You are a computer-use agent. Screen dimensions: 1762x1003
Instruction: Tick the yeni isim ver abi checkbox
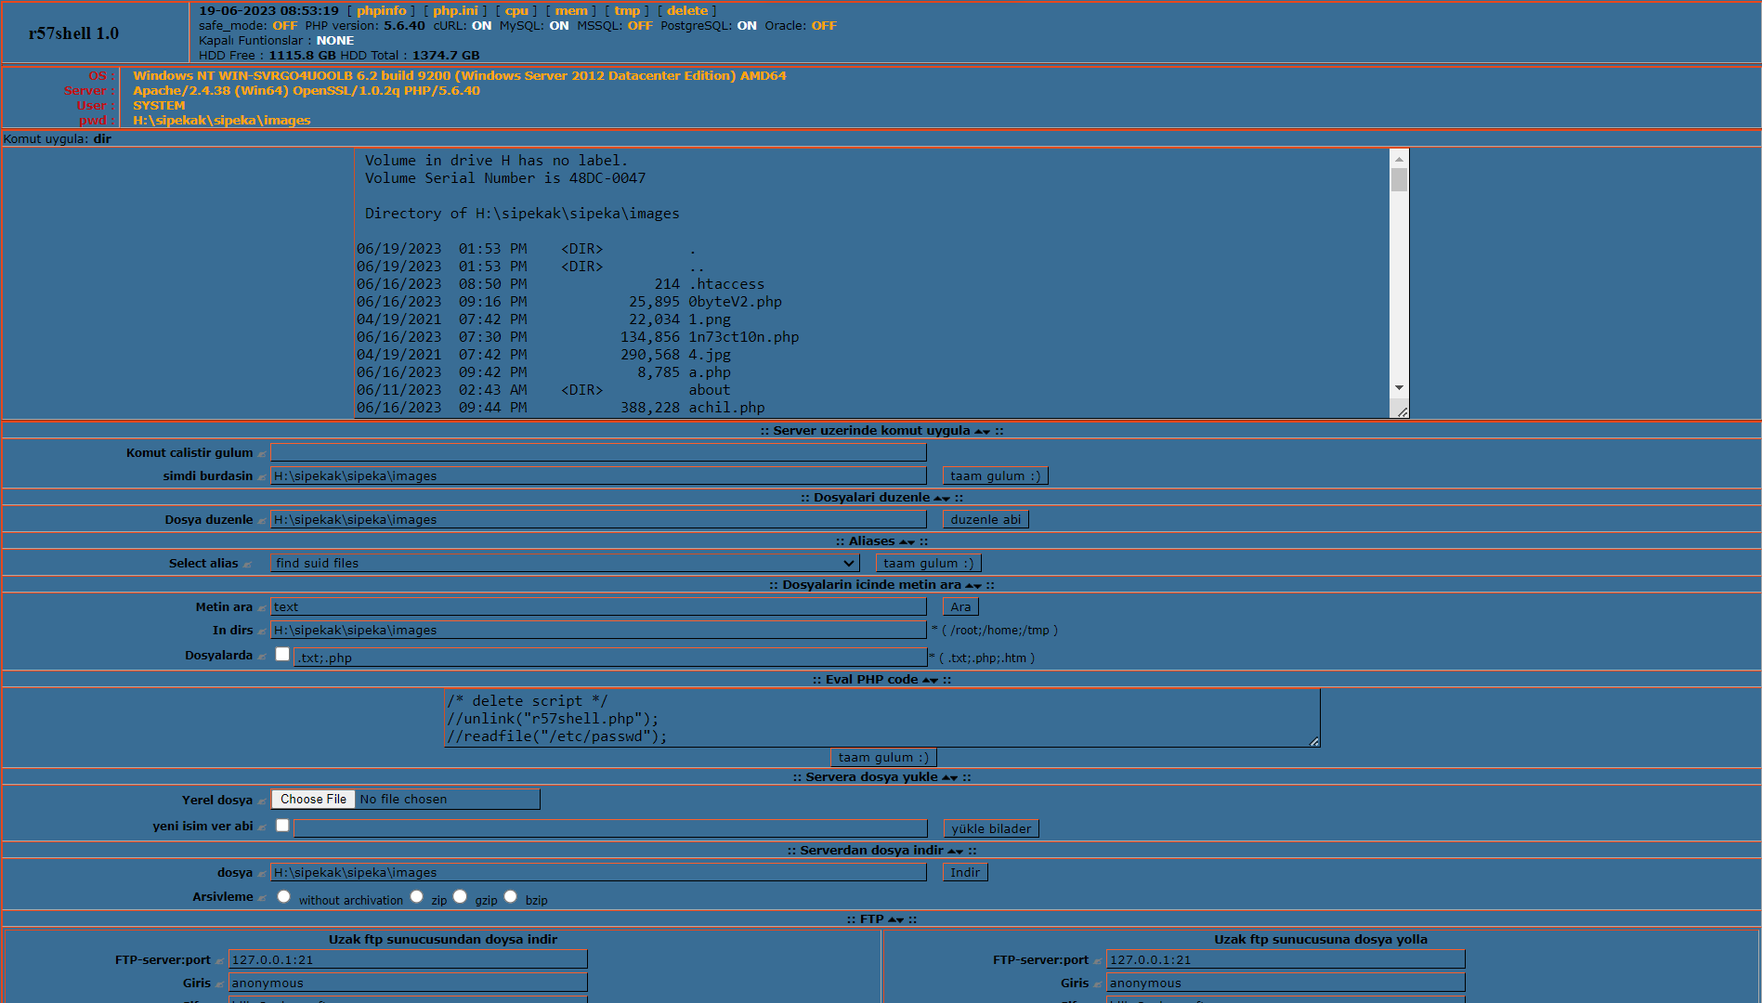[x=282, y=826]
